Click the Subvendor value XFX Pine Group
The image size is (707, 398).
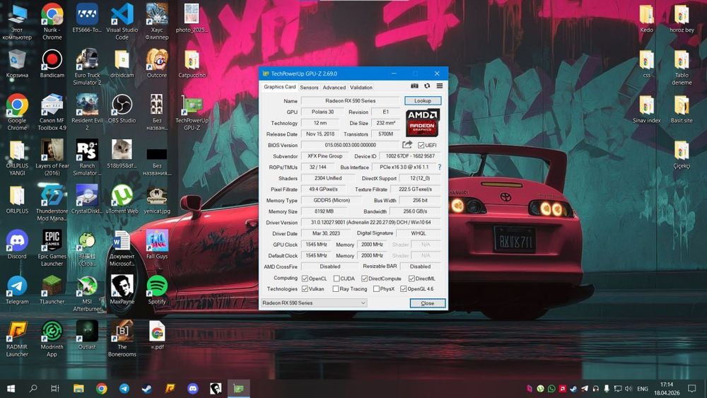point(325,156)
